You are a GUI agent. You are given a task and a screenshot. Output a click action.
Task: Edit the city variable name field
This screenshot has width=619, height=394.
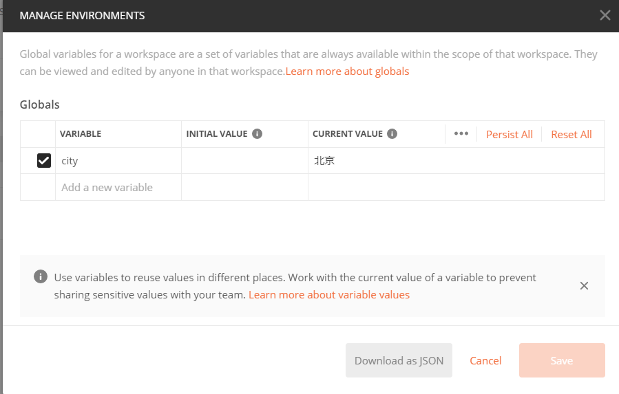pos(117,161)
